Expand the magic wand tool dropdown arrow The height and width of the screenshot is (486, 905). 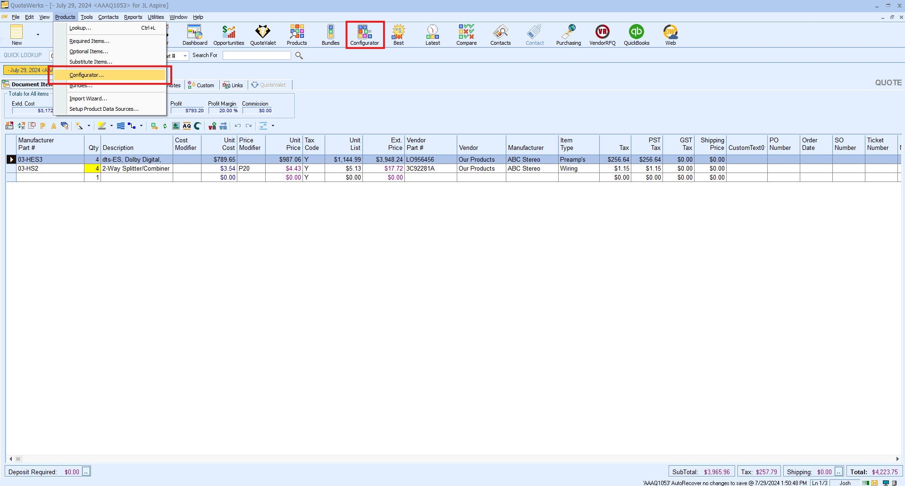(x=89, y=126)
